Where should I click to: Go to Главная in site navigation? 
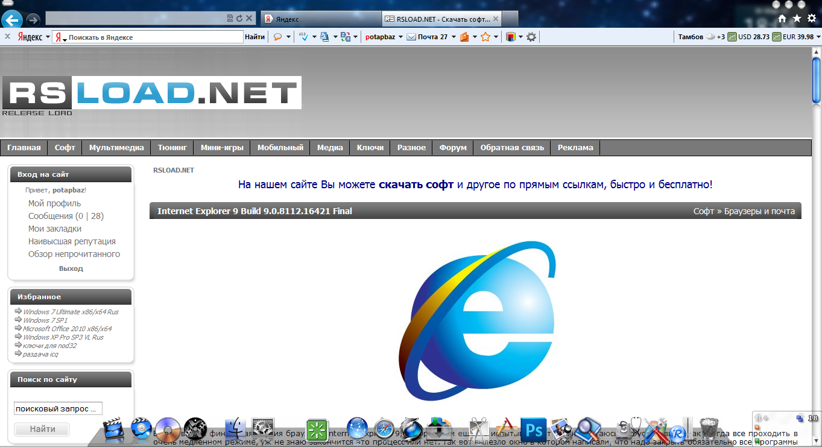24,148
